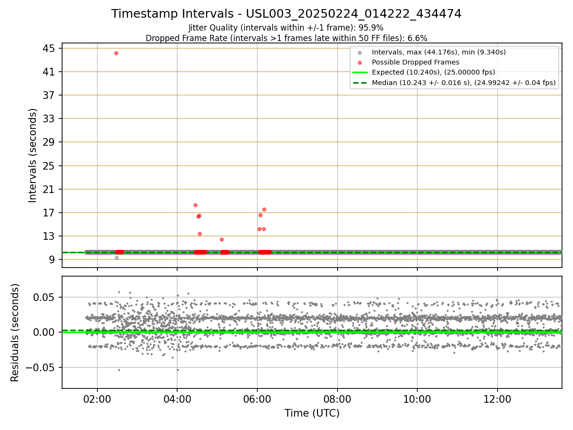Click legend entry 'Intervals, max (44.176s), min (9.340s)'
The image size is (573, 430).
[x=439, y=52]
